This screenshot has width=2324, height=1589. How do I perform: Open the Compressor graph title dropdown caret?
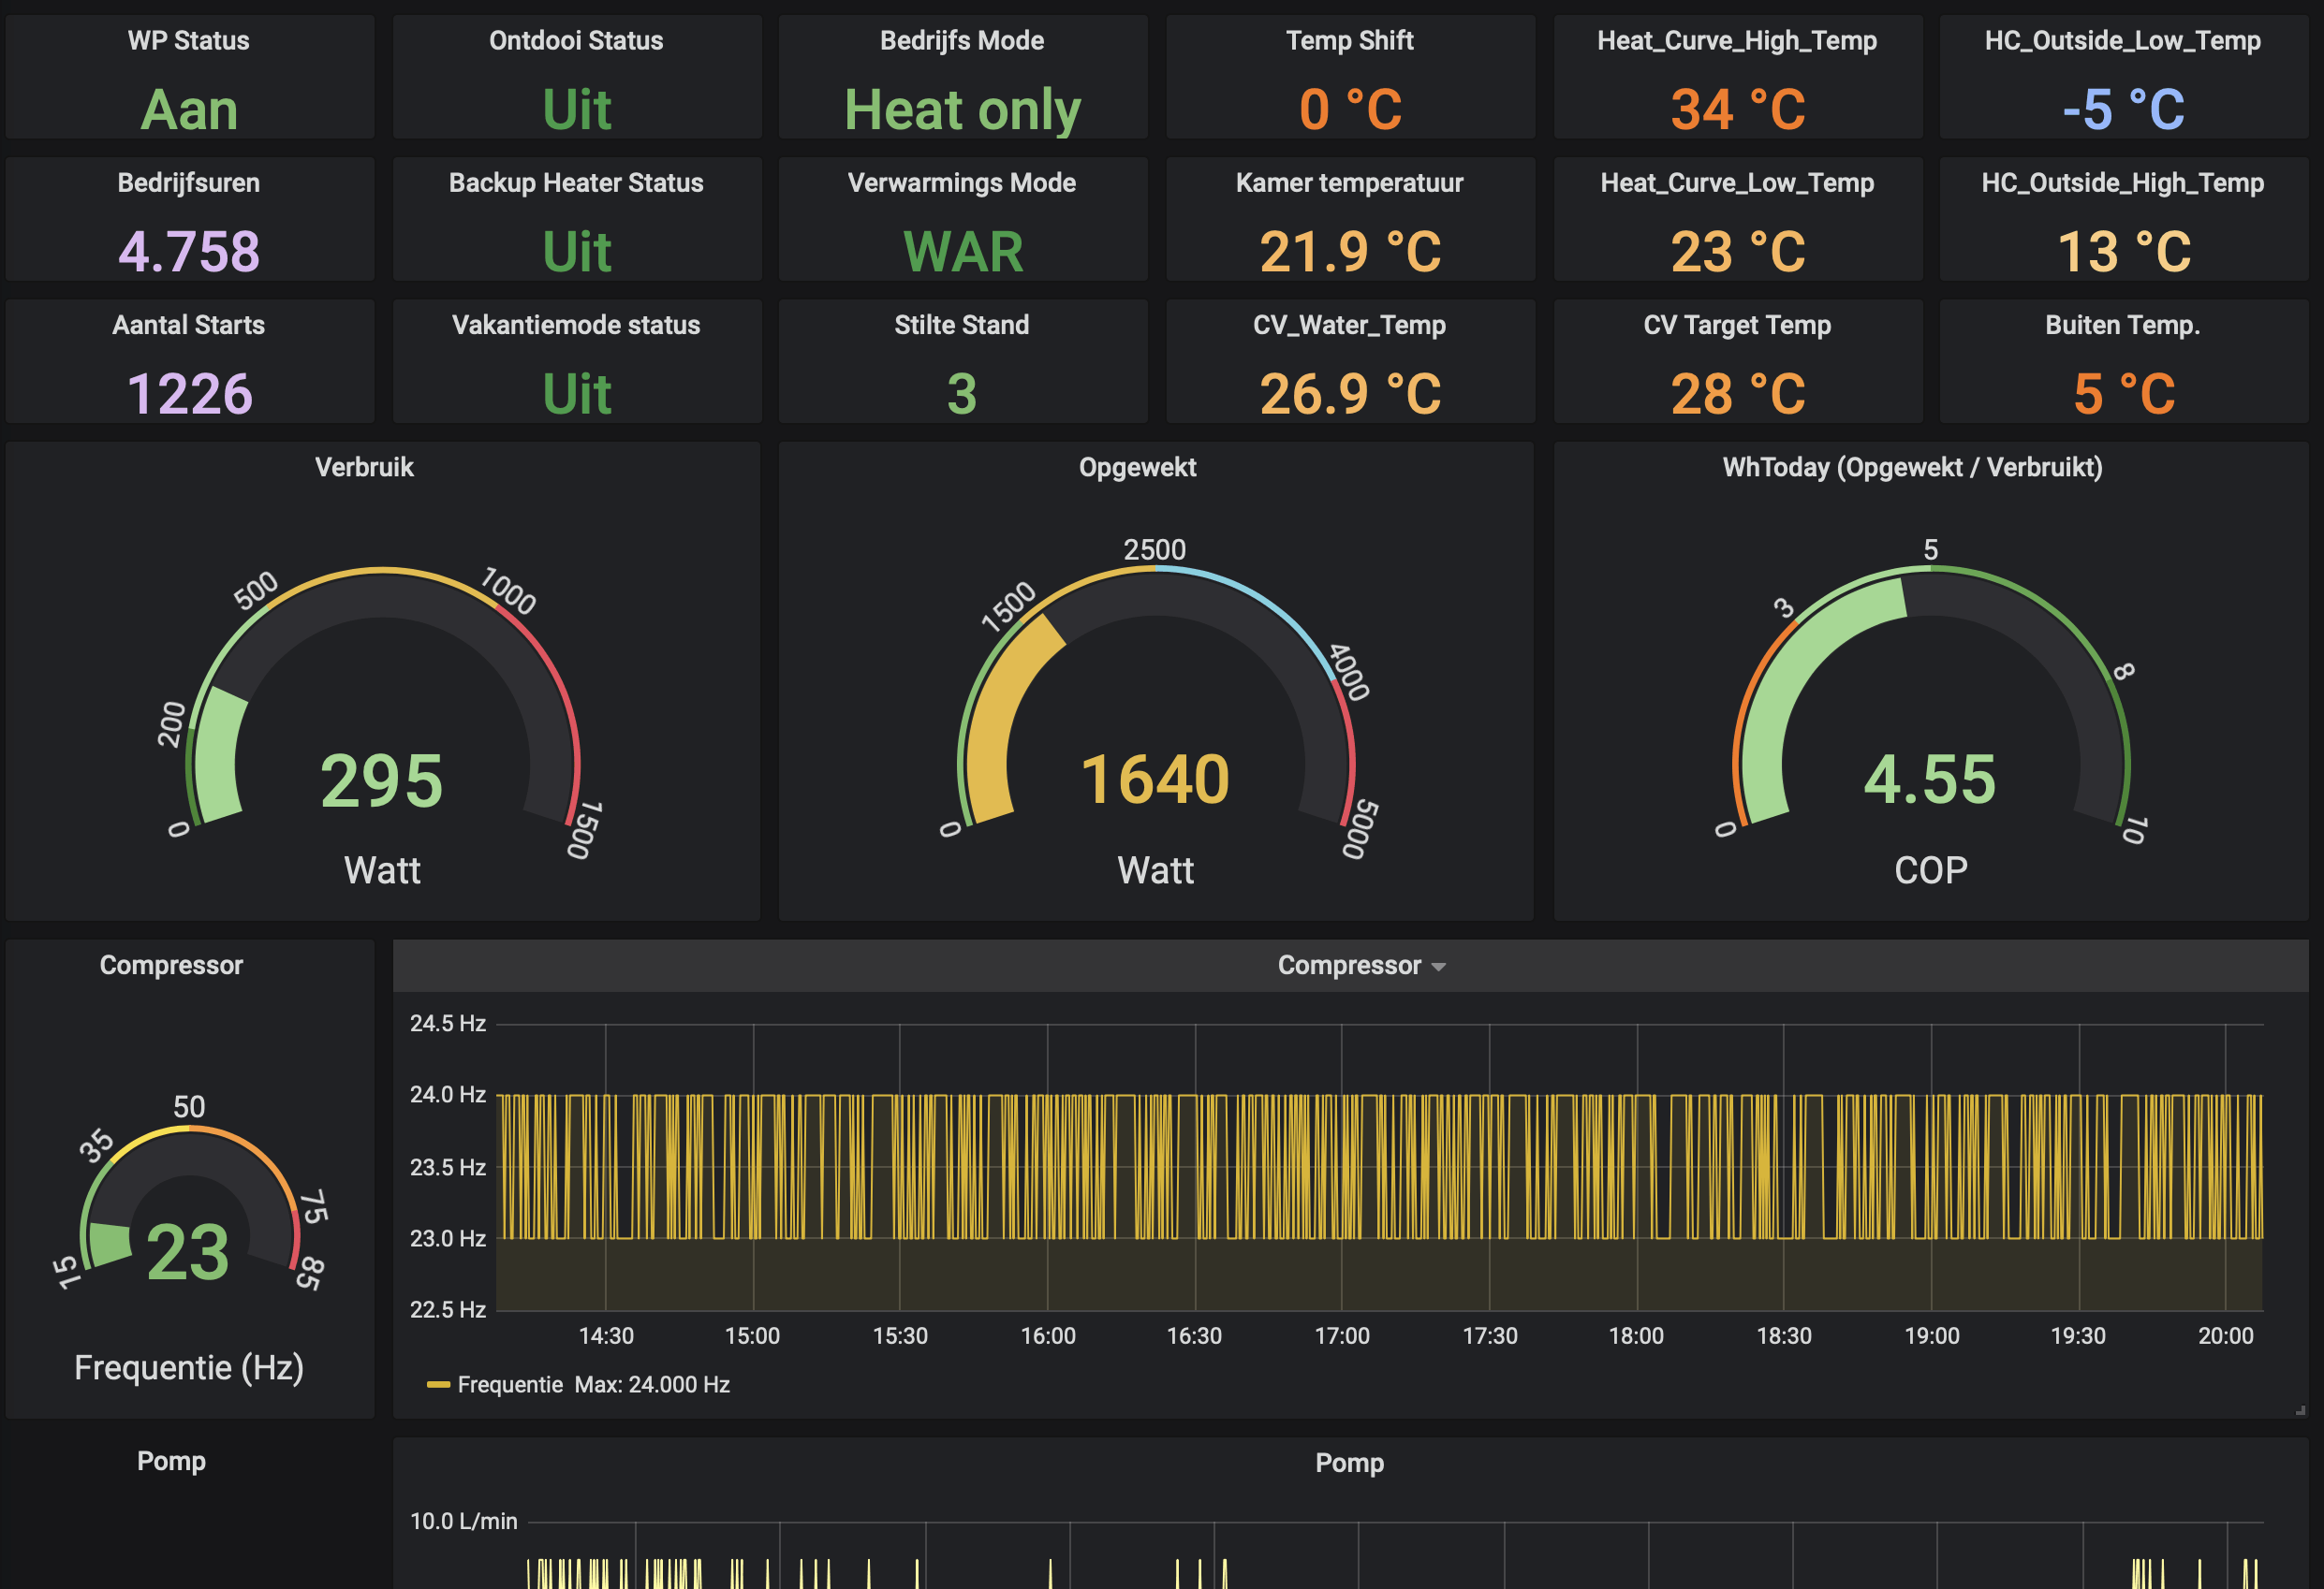click(1438, 968)
